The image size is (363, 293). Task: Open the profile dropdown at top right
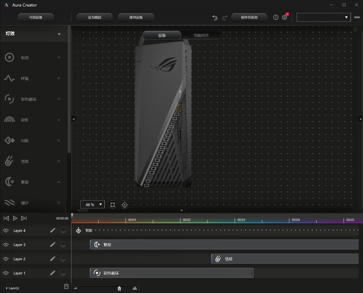click(x=323, y=18)
